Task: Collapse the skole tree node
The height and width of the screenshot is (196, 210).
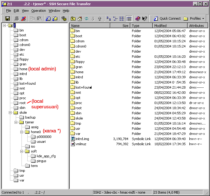Action: click(x=10, y=113)
